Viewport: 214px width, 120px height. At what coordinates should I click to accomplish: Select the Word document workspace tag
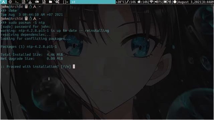click(x=44, y=2)
